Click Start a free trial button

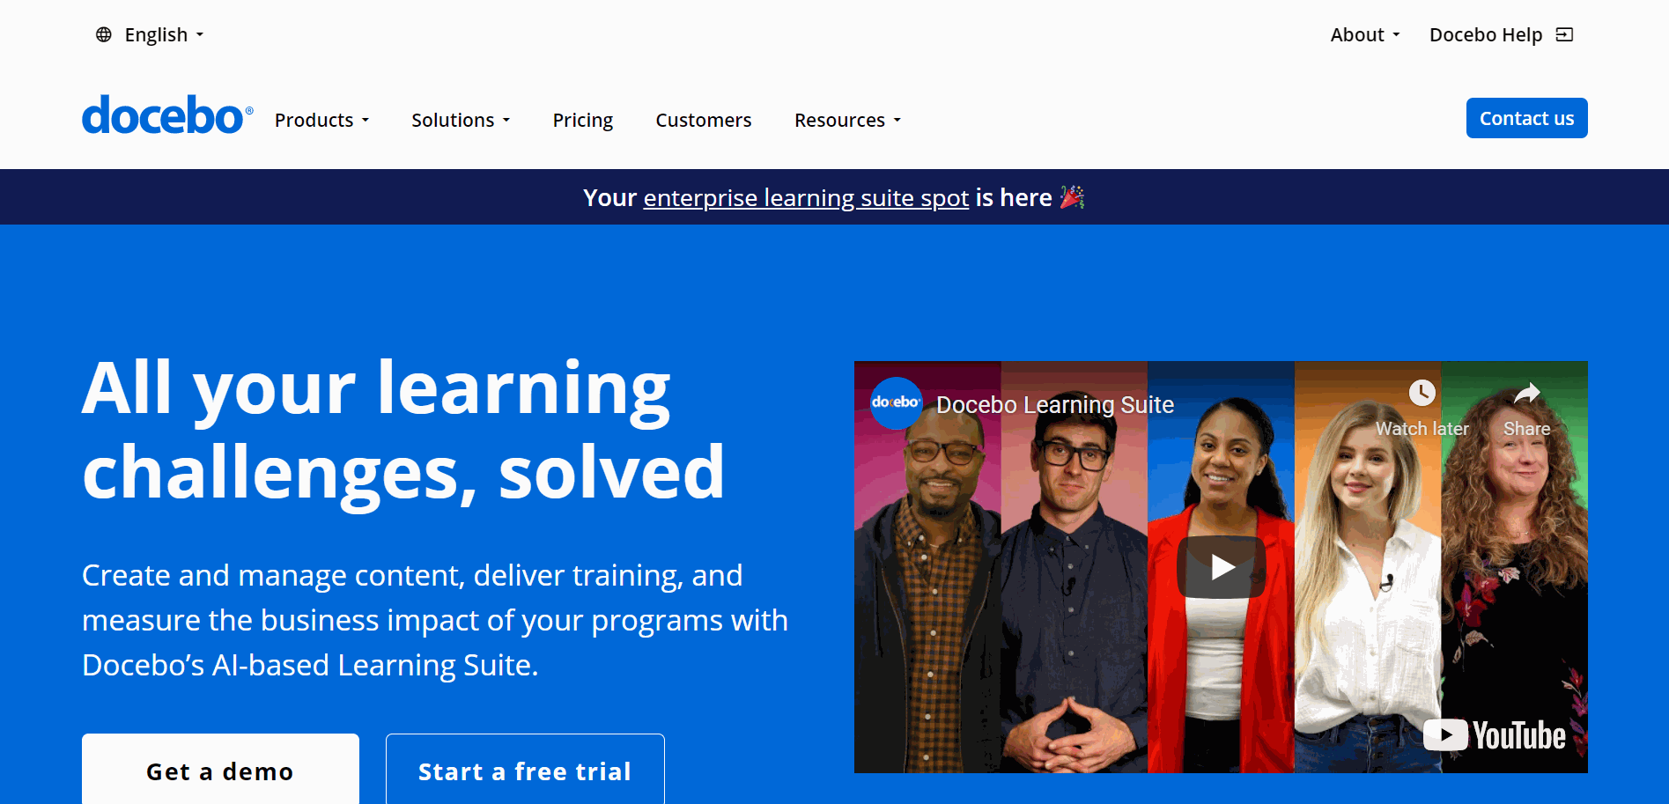(x=525, y=770)
